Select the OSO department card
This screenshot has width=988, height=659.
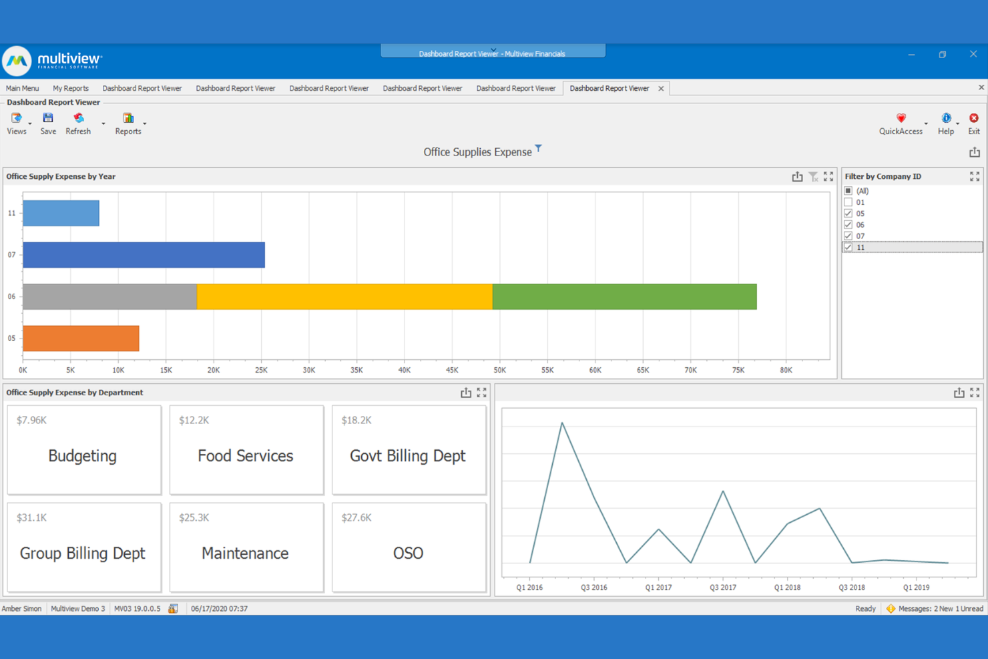pyautogui.click(x=409, y=547)
